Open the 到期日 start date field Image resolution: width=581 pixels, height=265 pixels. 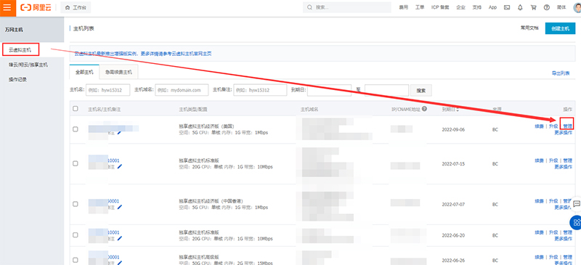click(x=330, y=90)
